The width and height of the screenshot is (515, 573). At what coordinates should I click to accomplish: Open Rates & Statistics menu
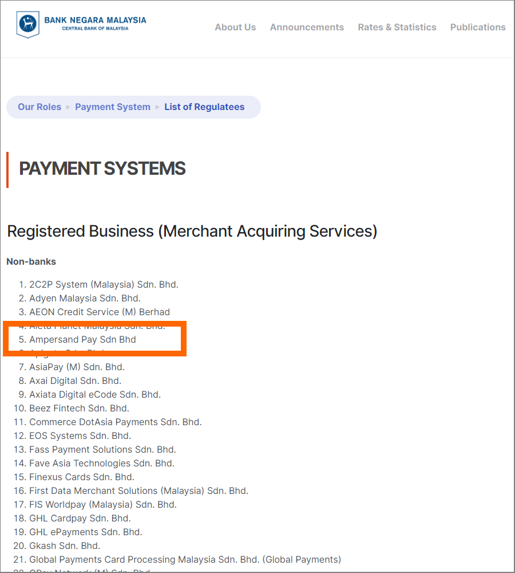tap(397, 28)
